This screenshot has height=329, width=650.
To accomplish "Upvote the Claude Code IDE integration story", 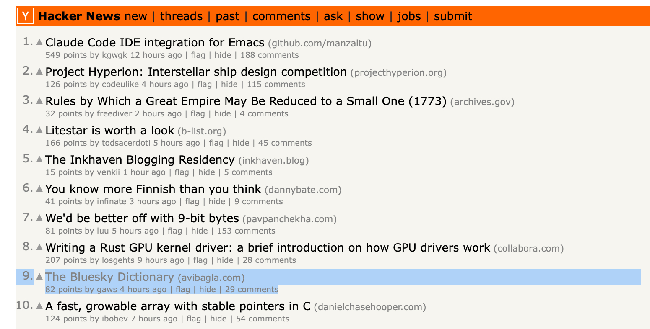I will point(39,42).
